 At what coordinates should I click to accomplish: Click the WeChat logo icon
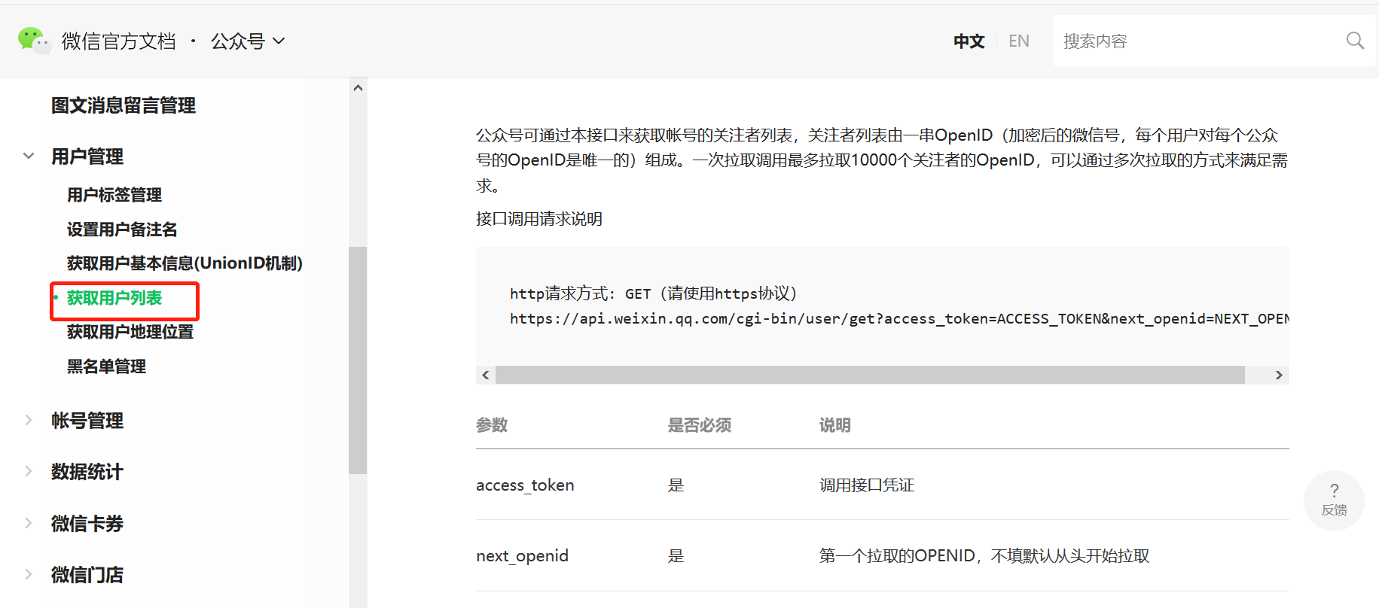33,41
